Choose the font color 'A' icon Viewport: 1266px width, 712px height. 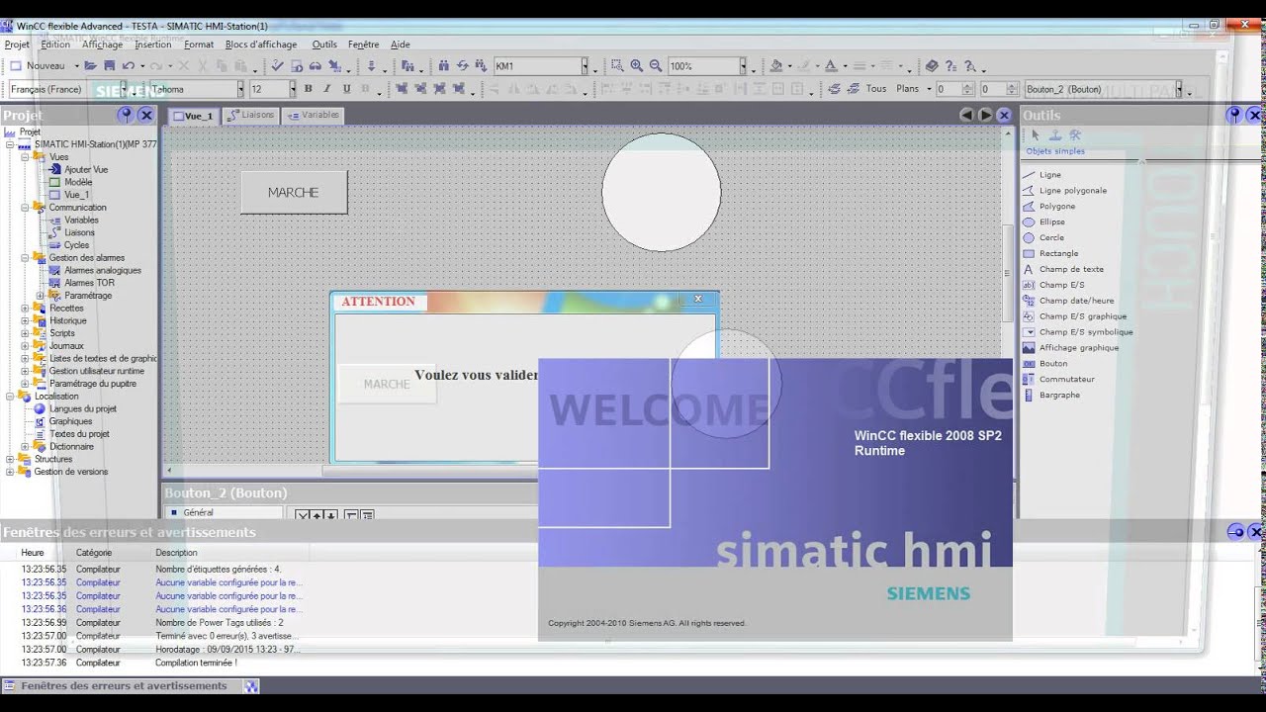pyautogui.click(x=831, y=65)
